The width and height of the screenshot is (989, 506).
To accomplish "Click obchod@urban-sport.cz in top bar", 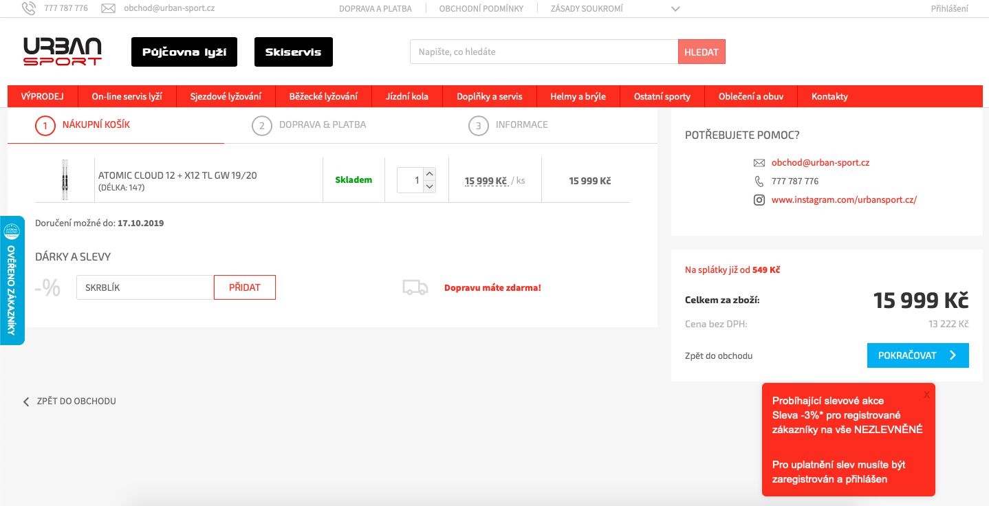I will tap(169, 9).
